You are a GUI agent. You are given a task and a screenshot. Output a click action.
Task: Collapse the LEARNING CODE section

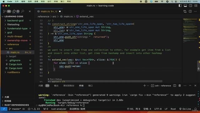pyautogui.click(x=14, y=17)
